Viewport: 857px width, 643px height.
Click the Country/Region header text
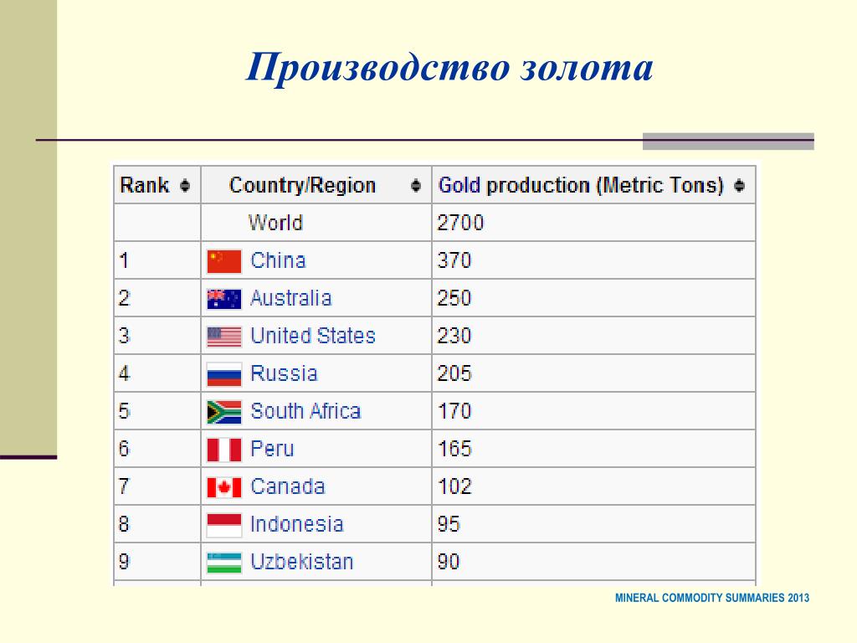302,186
